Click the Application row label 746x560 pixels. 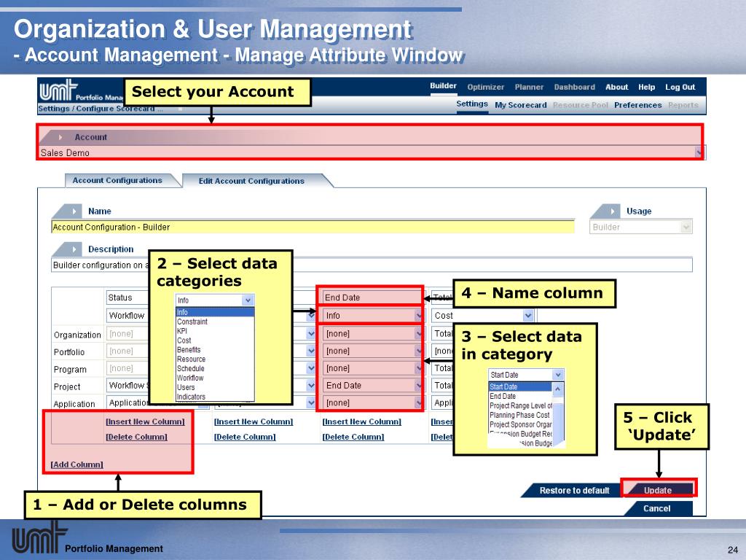(x=74, y=404)
